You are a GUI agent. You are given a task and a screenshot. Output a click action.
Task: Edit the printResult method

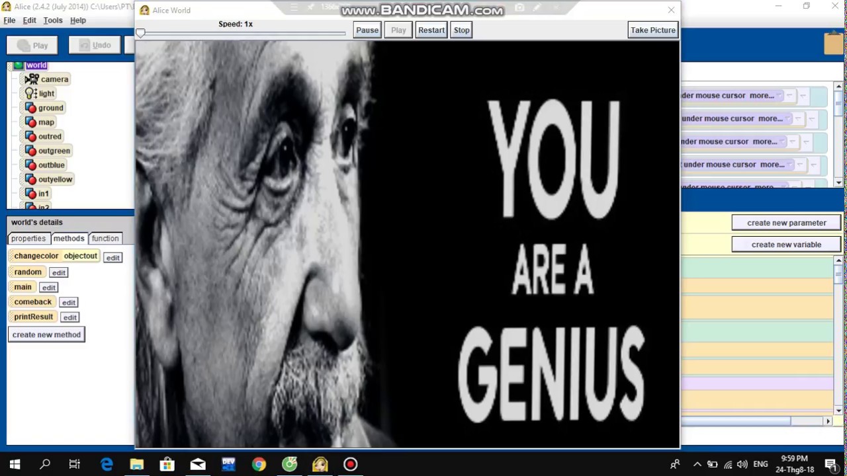pyautogui.click(x=69, y=318)
